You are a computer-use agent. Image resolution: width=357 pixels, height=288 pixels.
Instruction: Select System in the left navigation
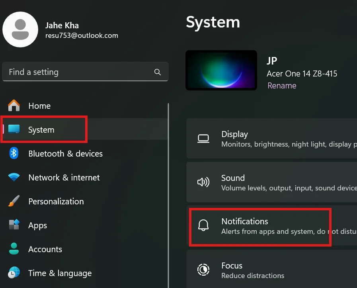[x=41, y=130]
